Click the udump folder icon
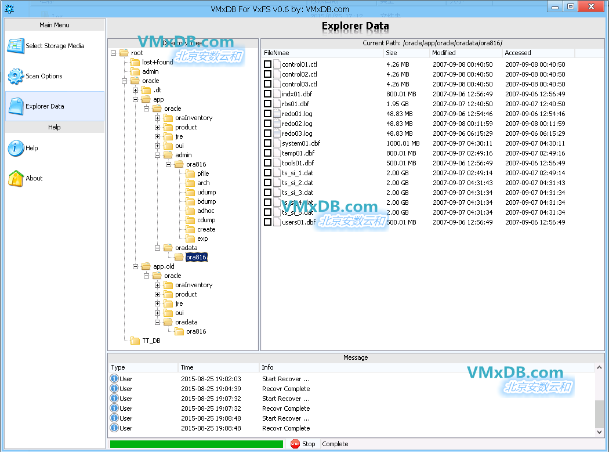 190,193
